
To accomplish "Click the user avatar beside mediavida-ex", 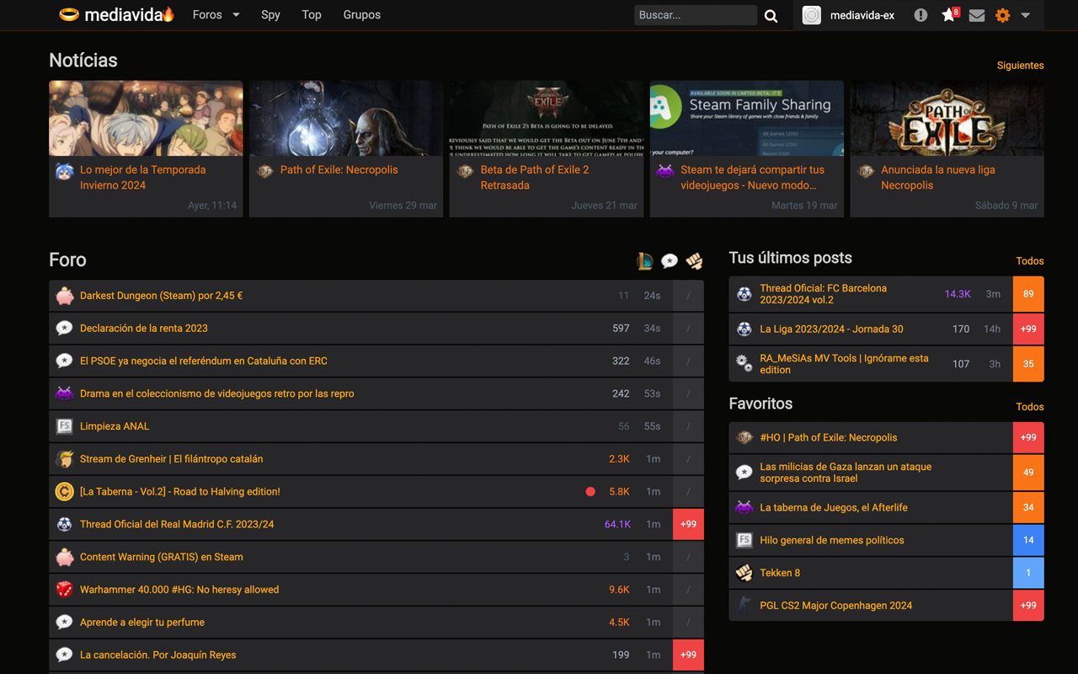I will click(811, 15).
